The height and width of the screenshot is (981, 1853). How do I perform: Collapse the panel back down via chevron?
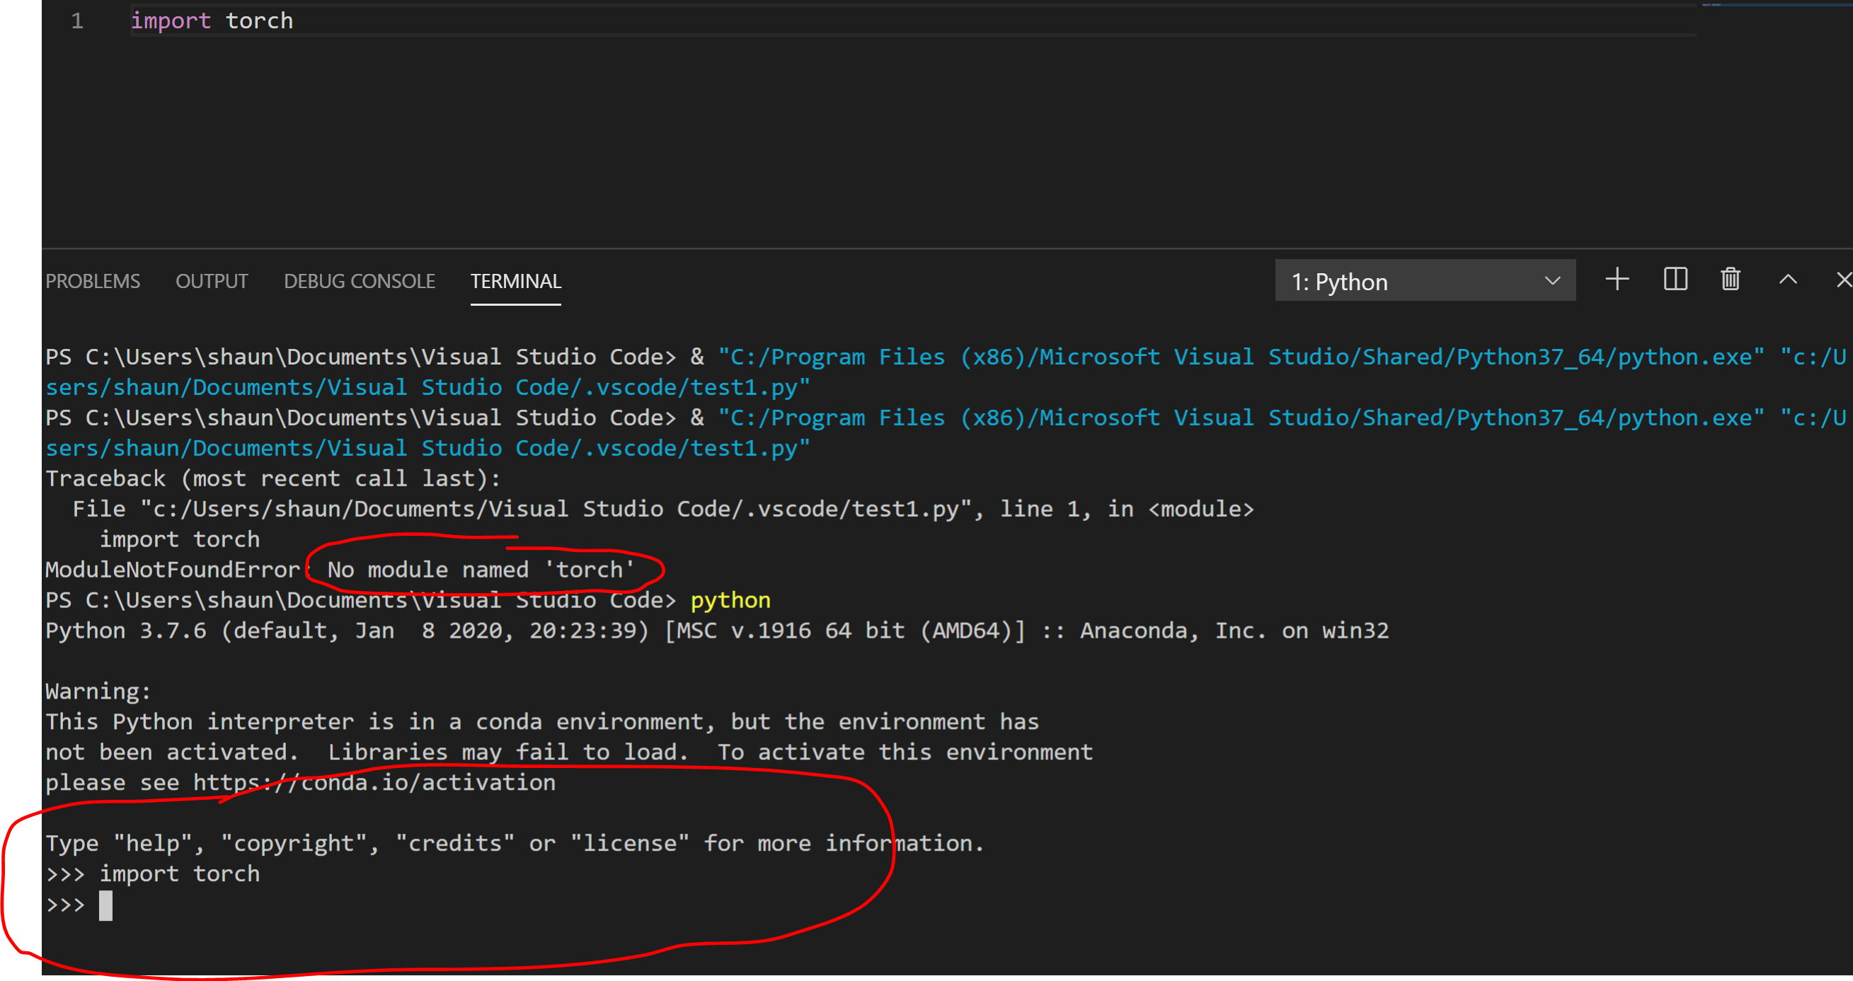pyautogui.click(x=1788, y=280)
